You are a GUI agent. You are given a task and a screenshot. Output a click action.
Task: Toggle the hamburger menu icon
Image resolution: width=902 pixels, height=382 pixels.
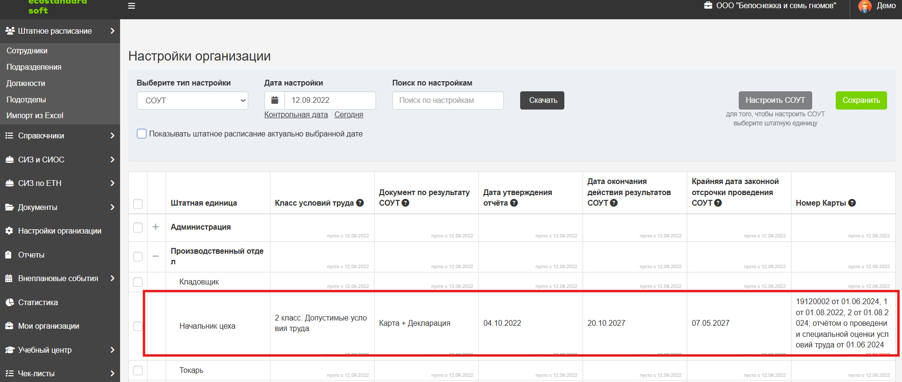coord(132,6)
